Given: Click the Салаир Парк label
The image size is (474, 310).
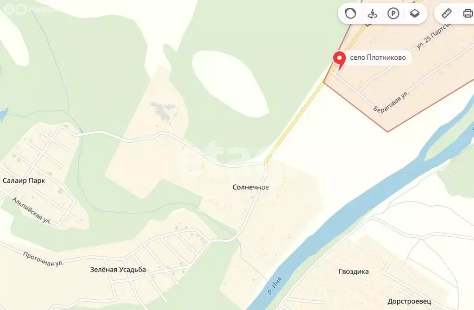Looking at the screenshot, I should [x=24, y=181].
